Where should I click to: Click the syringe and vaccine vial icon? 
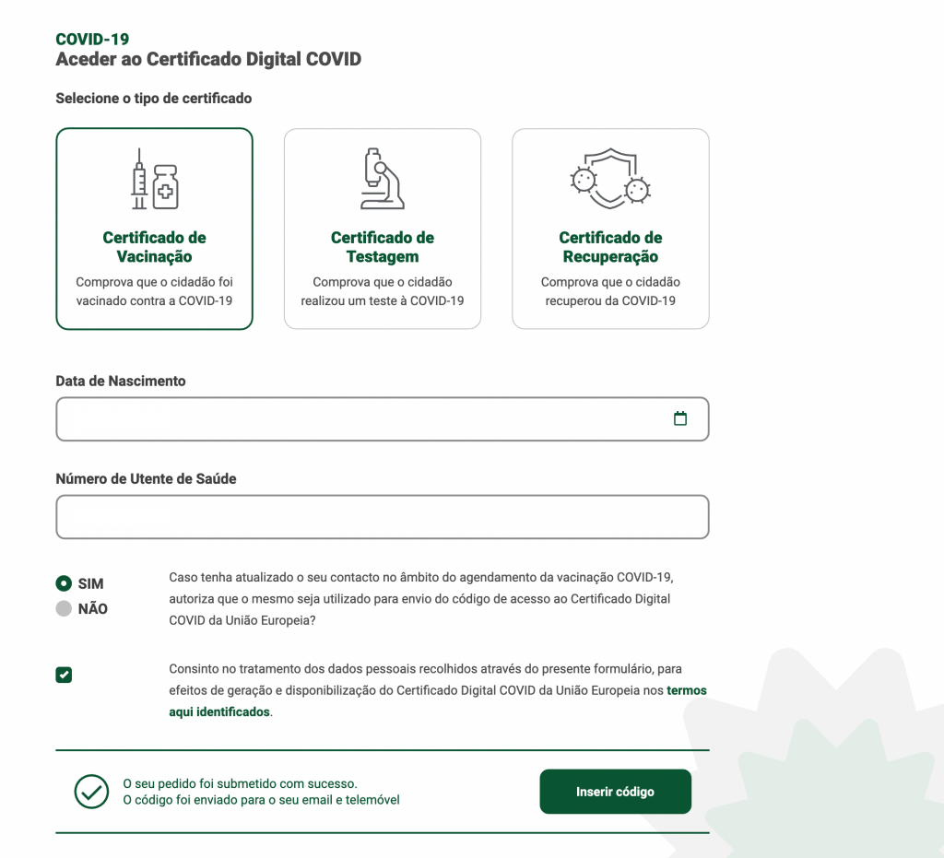[154, 179]
